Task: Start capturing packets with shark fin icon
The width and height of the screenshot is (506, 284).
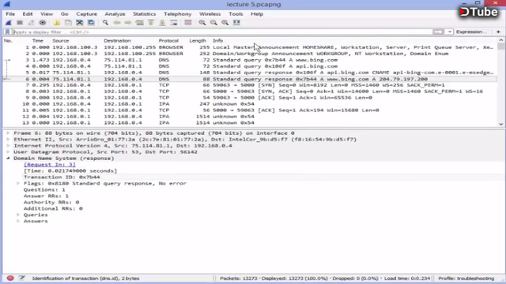Action: pos(9,23)
